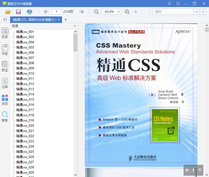
Task: Select outline entry 精通css_011
Action: pos(25,79)
